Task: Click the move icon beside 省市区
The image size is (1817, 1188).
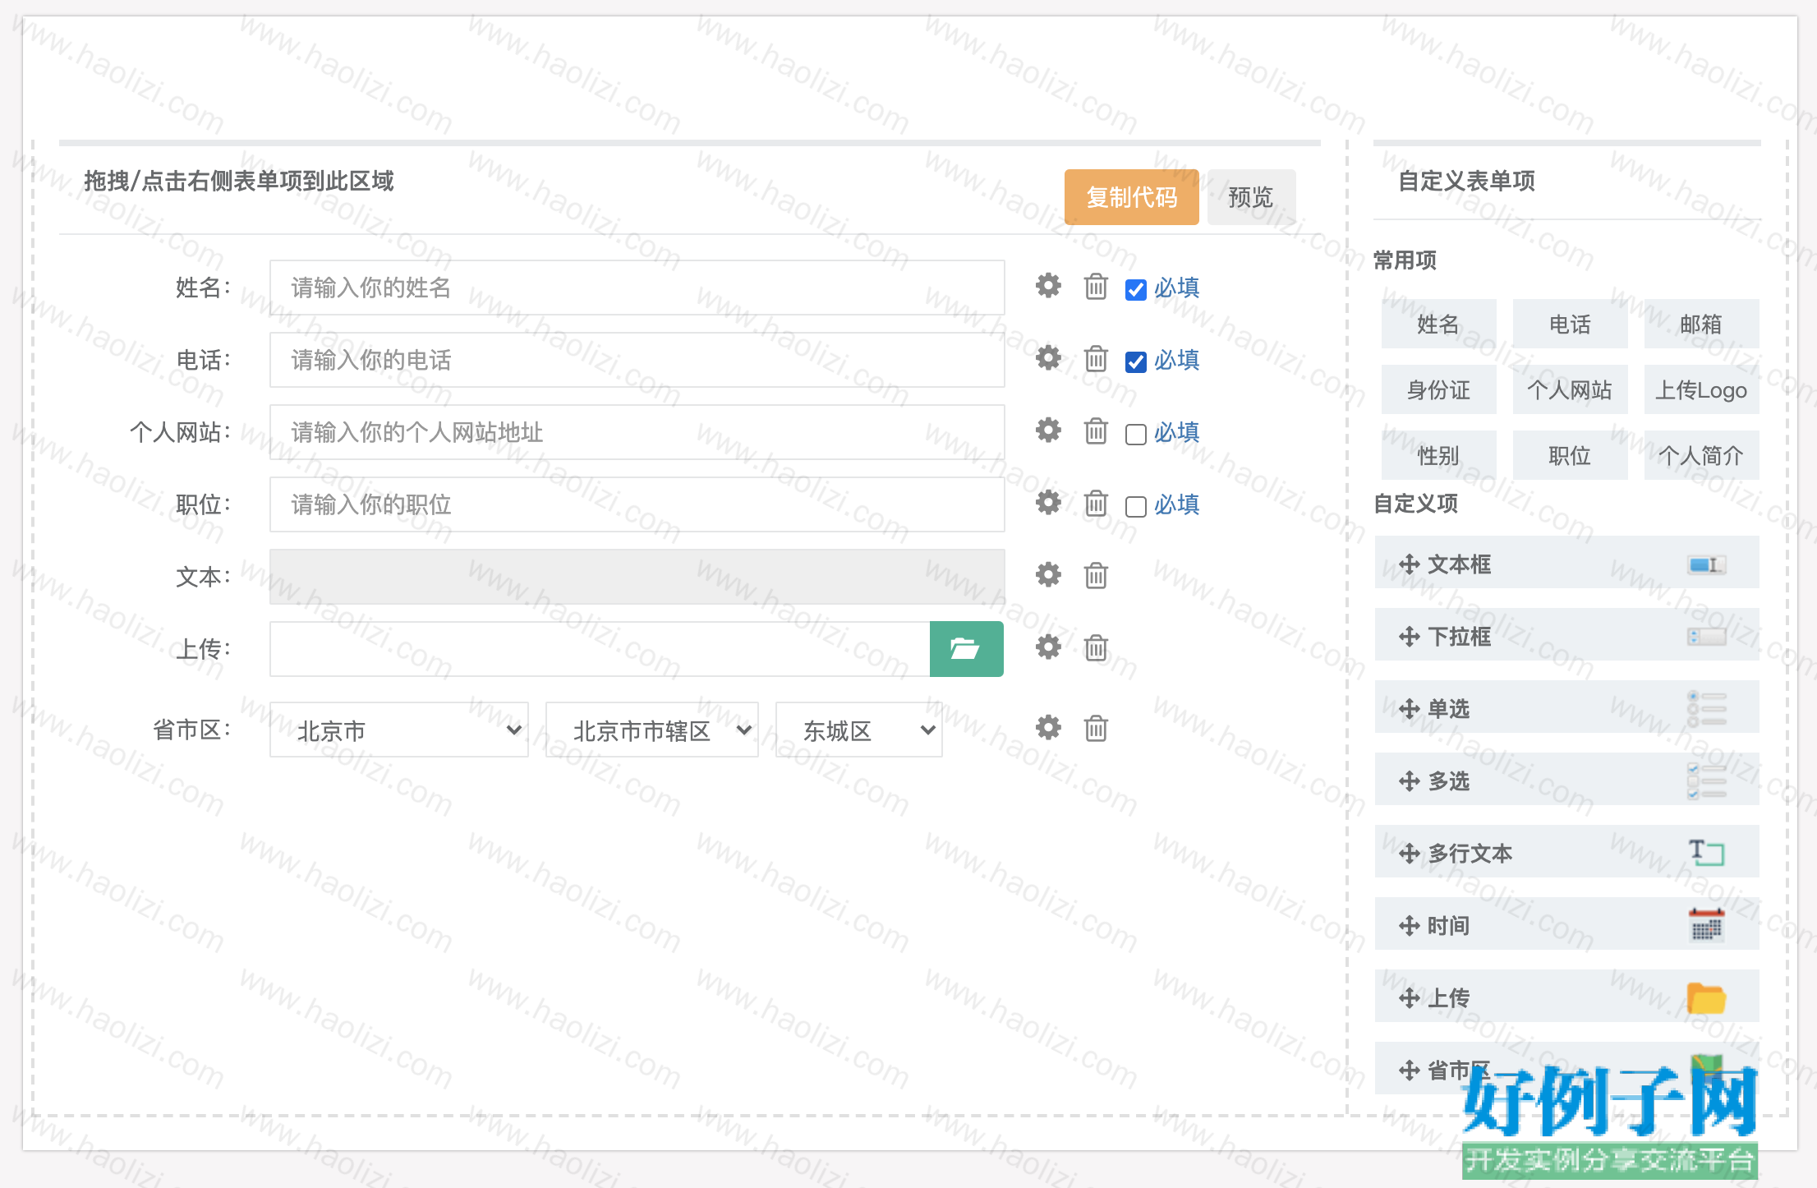Action: pos(1410,1071)
